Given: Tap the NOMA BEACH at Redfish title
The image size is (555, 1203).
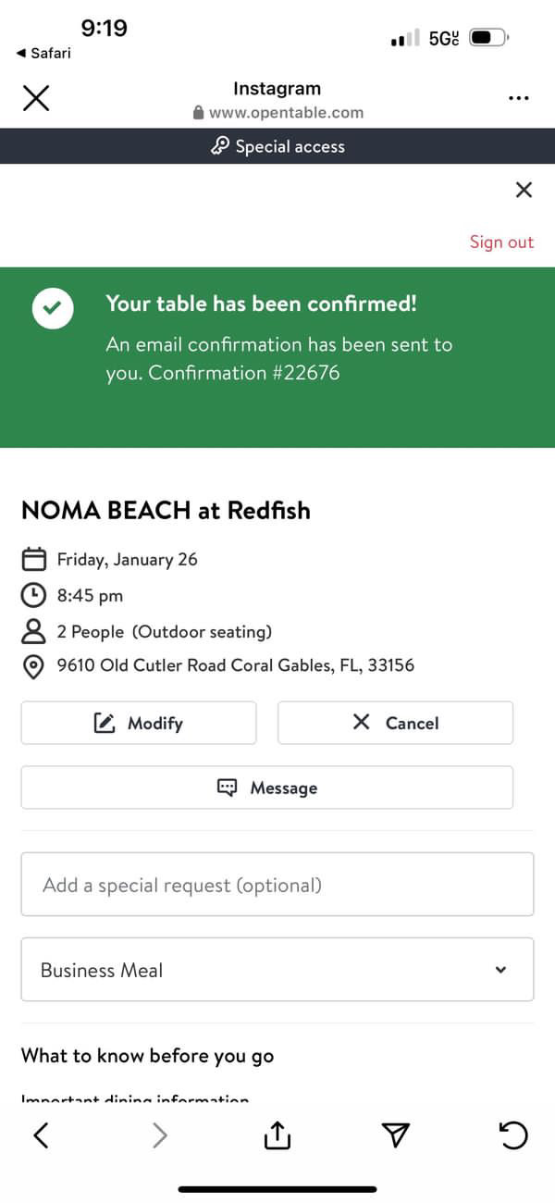Looking at the screenshot, I should 166,510.
